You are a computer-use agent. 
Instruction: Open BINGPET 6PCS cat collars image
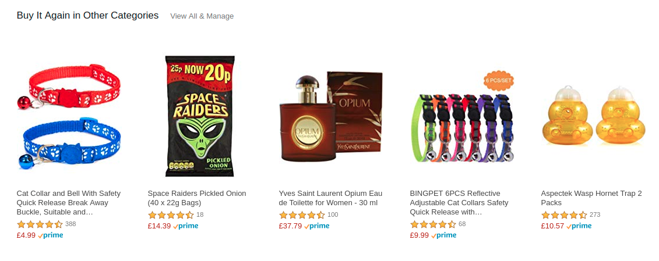(x=462, y=117)
